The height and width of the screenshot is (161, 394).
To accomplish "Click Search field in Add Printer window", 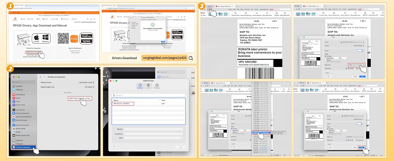I will tap(149, 95).
